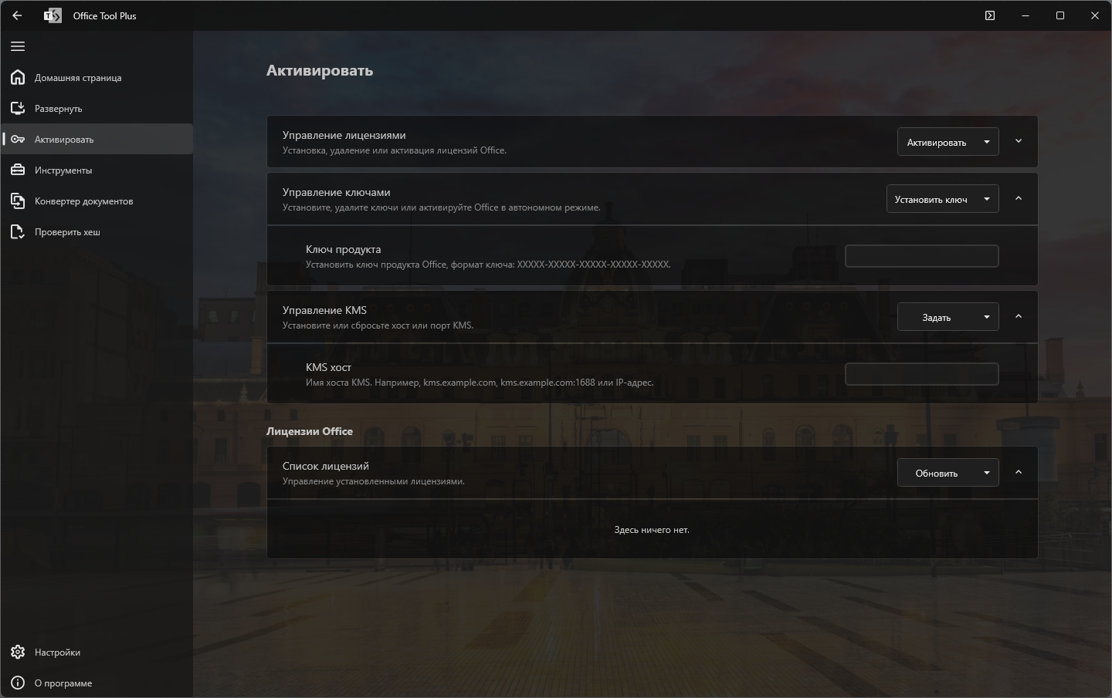The width and height of the screenshot is (1112, 698).
Task: Click the Задать KMS button
Action: point(936,317)
